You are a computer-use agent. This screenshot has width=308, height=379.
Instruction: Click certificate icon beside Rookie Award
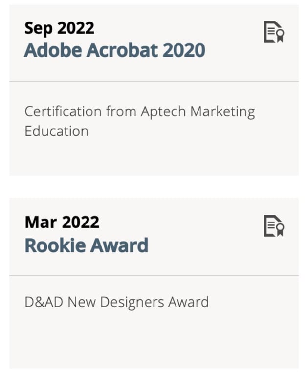coord(274,226)
